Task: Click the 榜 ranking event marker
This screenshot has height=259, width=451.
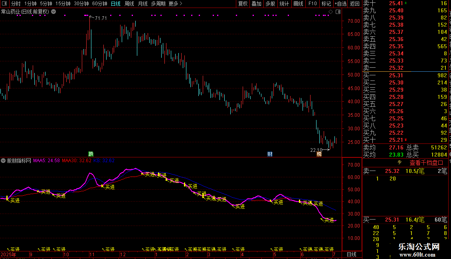Action: (319, 154)
